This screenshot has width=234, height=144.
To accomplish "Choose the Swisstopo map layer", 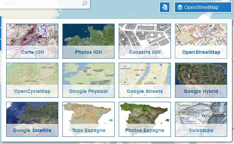I will (x=201, y=119).
